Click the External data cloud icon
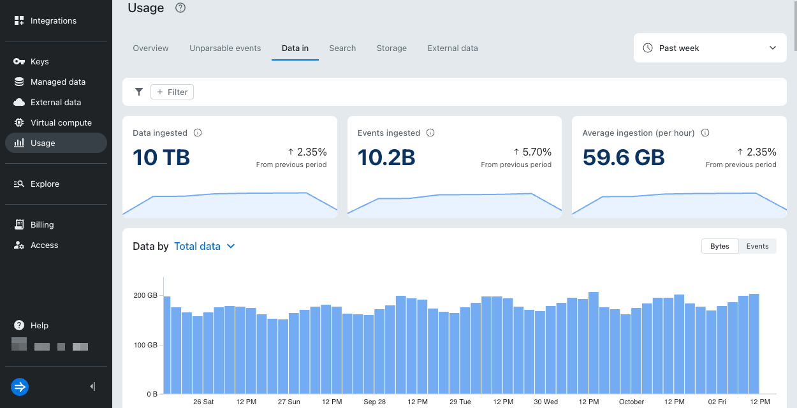797x408 pixels. pos(19,102)
